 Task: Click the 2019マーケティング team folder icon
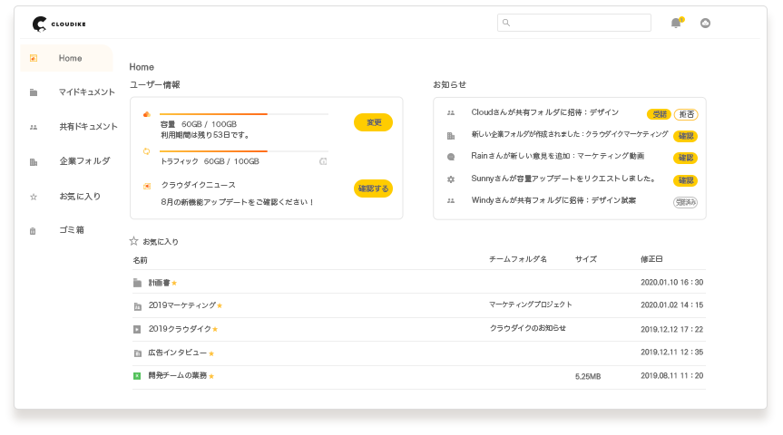(137, 307)
